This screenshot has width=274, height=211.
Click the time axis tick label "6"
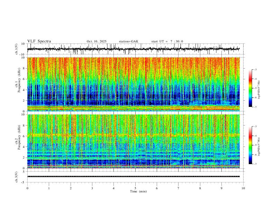point(157,188)
